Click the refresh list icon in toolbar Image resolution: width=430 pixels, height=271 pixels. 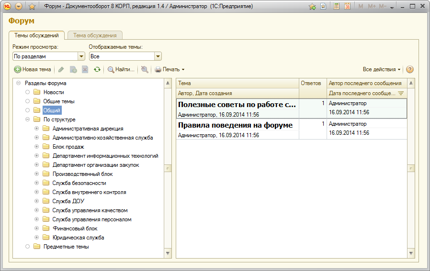[97, 69]
